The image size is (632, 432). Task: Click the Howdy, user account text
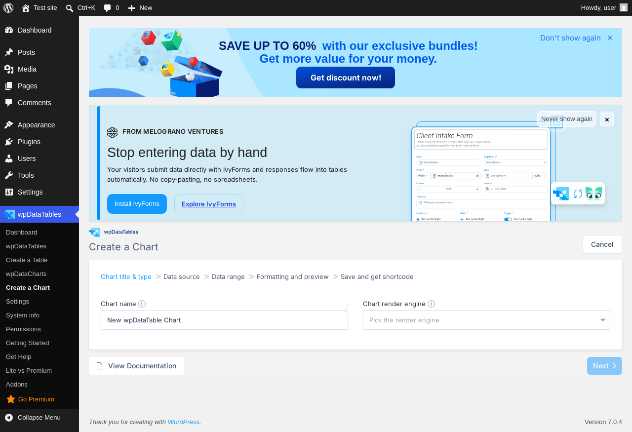(x=598, y=7)
